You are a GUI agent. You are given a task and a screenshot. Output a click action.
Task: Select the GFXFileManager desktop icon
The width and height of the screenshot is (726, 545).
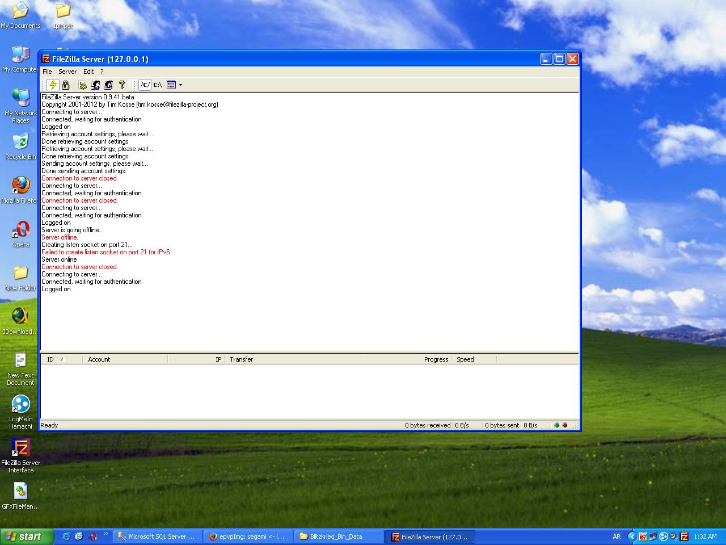coord(20,496)
